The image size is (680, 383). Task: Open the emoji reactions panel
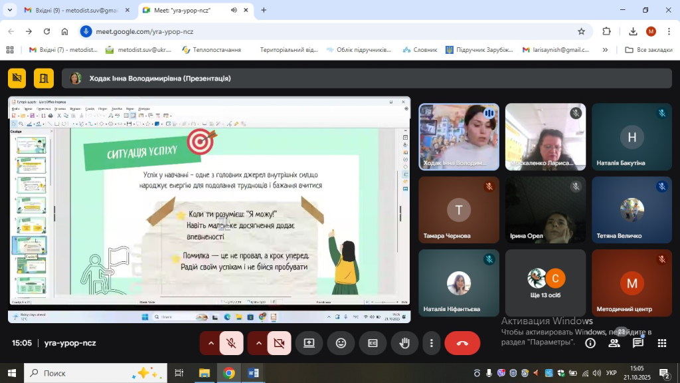pyautogui.click(x=341, y=343)
